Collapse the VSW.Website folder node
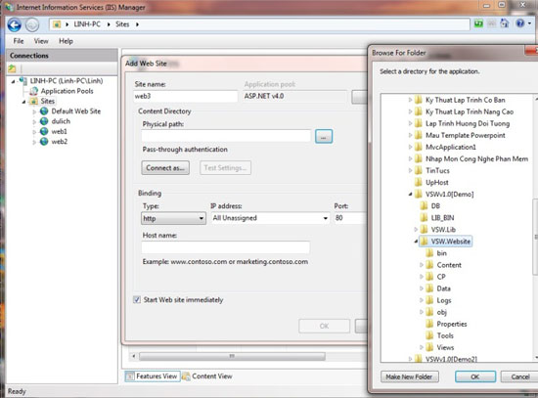Image resolution: width=538 pixels, height=398 pixels. pyautogui.click(x=416, y=242)
